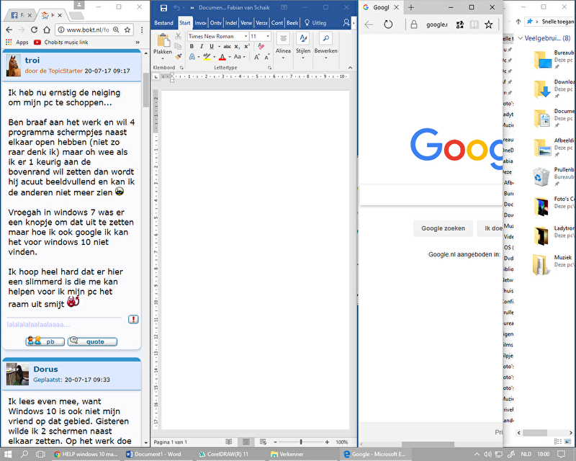Click the Save icon in Word

(x=164, y=7)
